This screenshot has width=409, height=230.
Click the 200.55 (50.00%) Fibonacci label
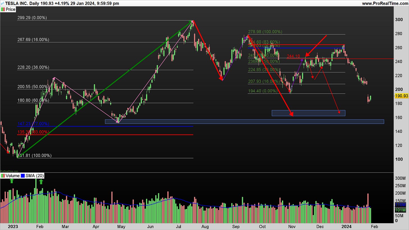(33, 87)
